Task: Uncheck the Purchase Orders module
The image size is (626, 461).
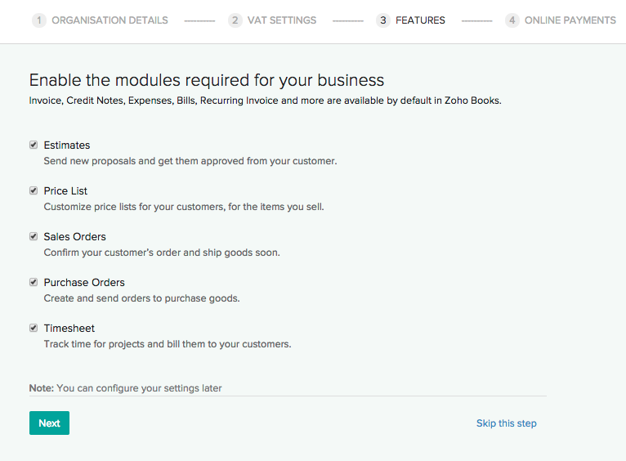Action: point(34,282)
